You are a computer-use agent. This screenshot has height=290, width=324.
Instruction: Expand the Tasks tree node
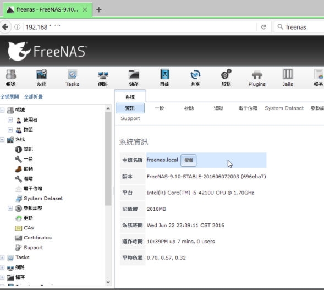(2, 258)
